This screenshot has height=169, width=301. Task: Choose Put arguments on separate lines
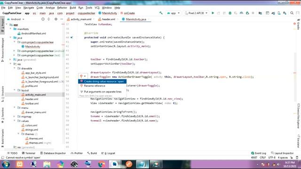pyautogui.click(x=103, y=92)
